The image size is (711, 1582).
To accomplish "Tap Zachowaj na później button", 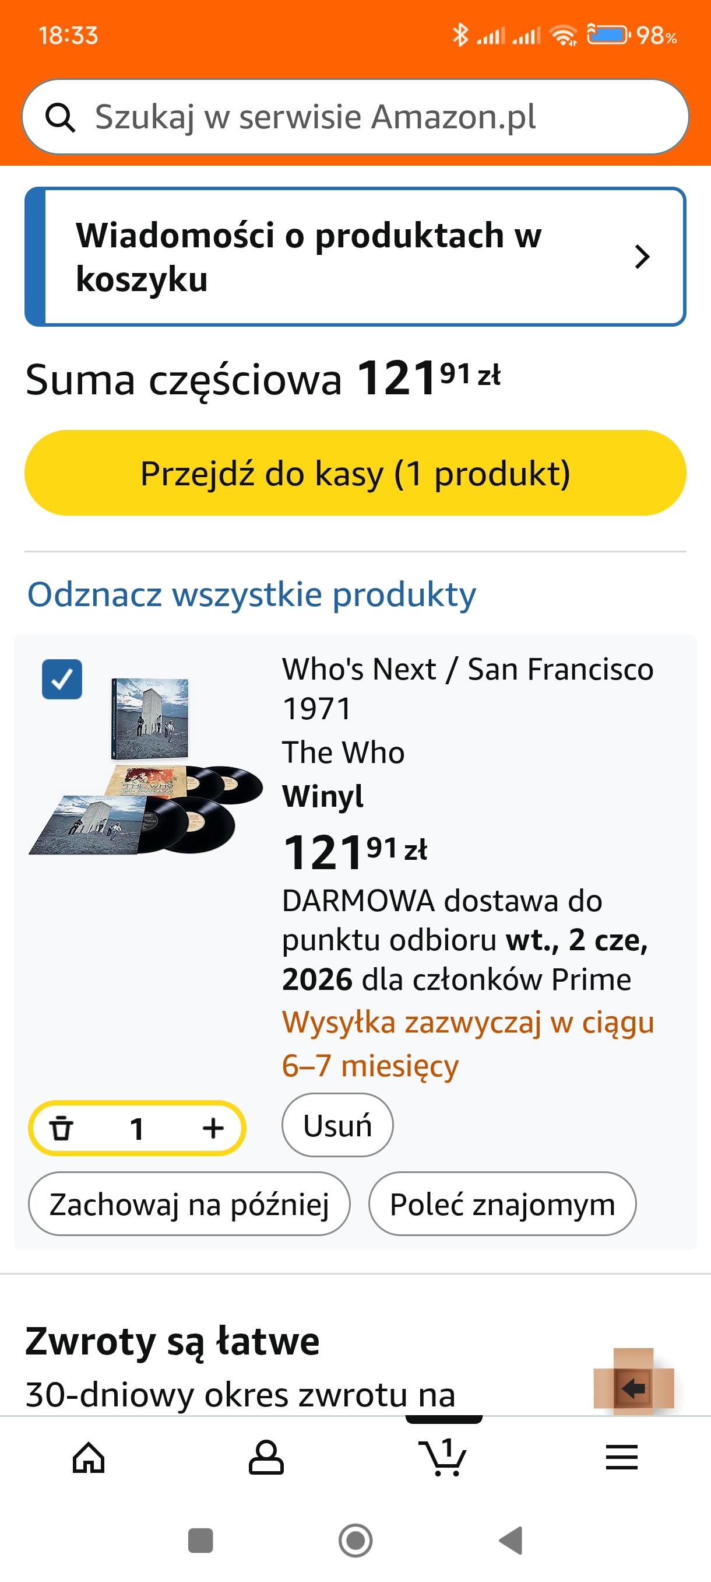I will [x=189, y=1203].
